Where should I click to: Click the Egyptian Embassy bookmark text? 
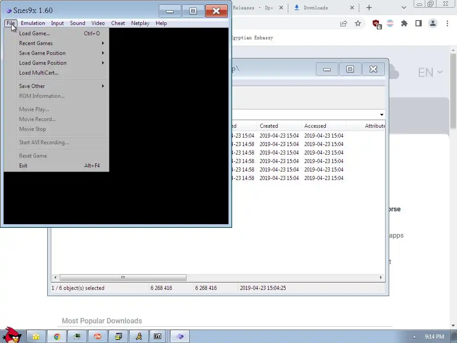(253, 38)
